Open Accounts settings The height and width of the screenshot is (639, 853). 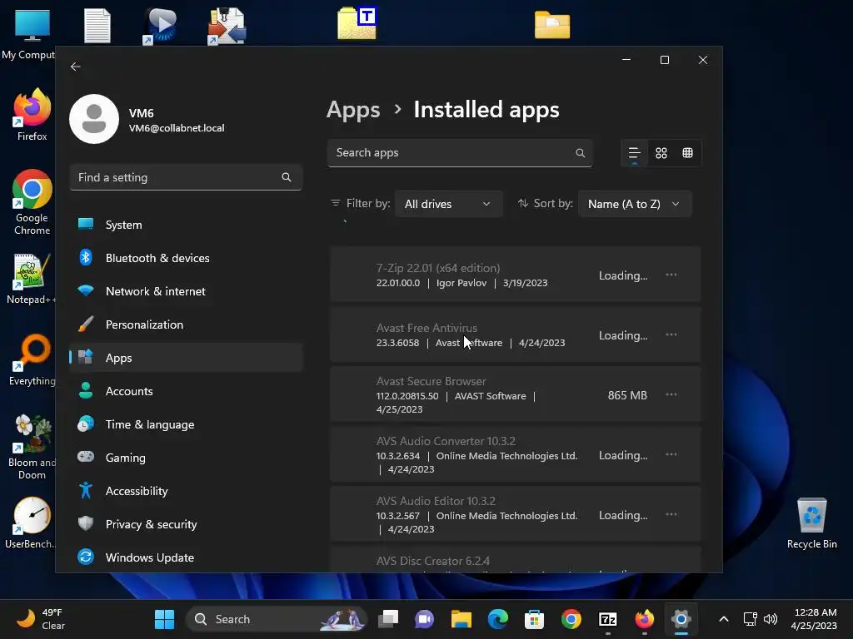186,391
